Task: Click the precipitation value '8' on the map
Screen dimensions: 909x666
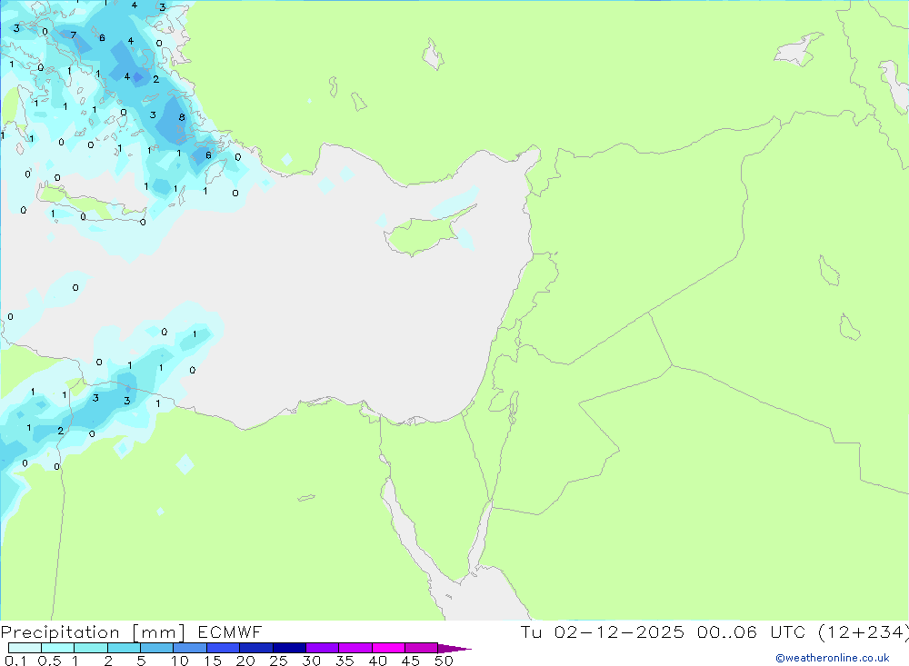Action: tap(182, 117)
